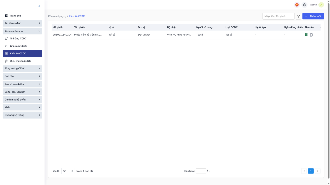Click the Excel export icon in row
This screenshot has height=185, width=330.
tap(306, 35)
